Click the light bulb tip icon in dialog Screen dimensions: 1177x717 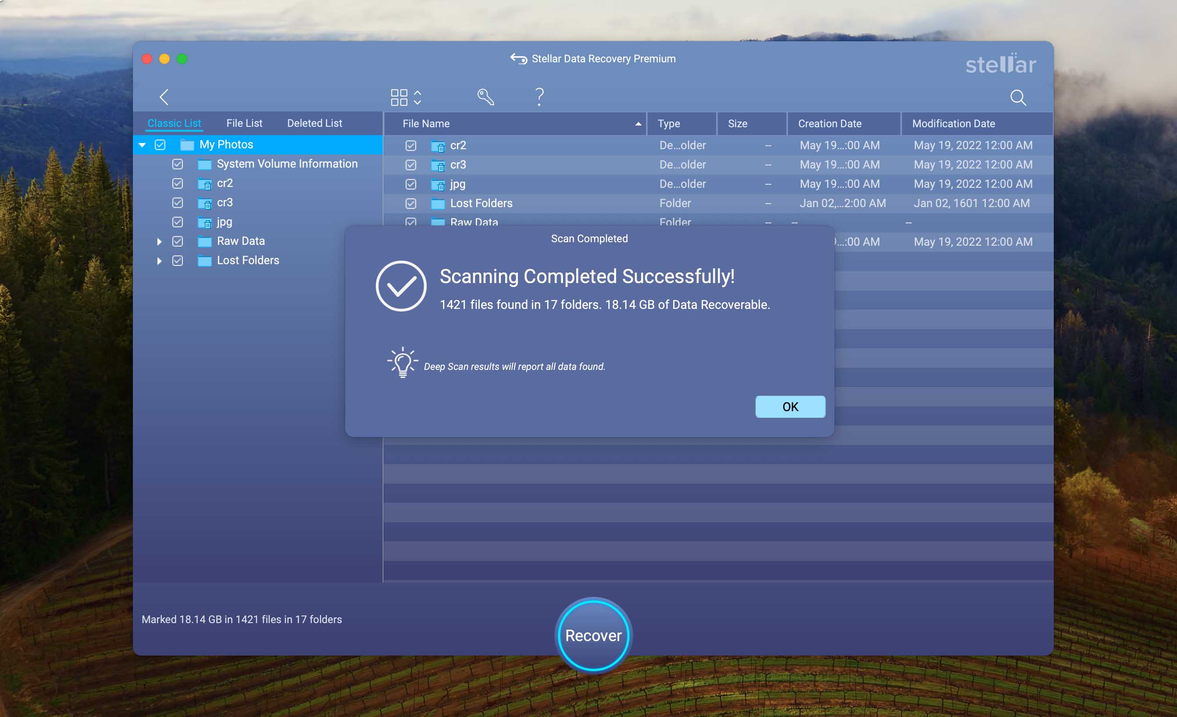point(402,362)
